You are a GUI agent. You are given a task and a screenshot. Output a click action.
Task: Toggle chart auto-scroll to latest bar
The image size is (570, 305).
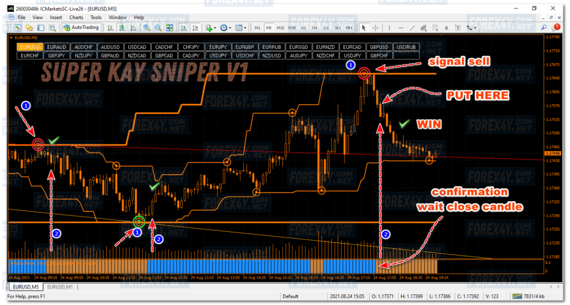pyautogui.click(x=184, y=28)
